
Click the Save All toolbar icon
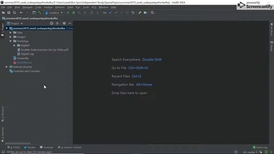[x=9, y=12]
